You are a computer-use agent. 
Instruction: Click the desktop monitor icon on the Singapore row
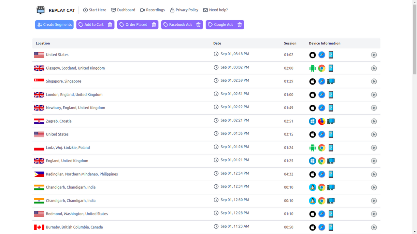click(331, 81)
